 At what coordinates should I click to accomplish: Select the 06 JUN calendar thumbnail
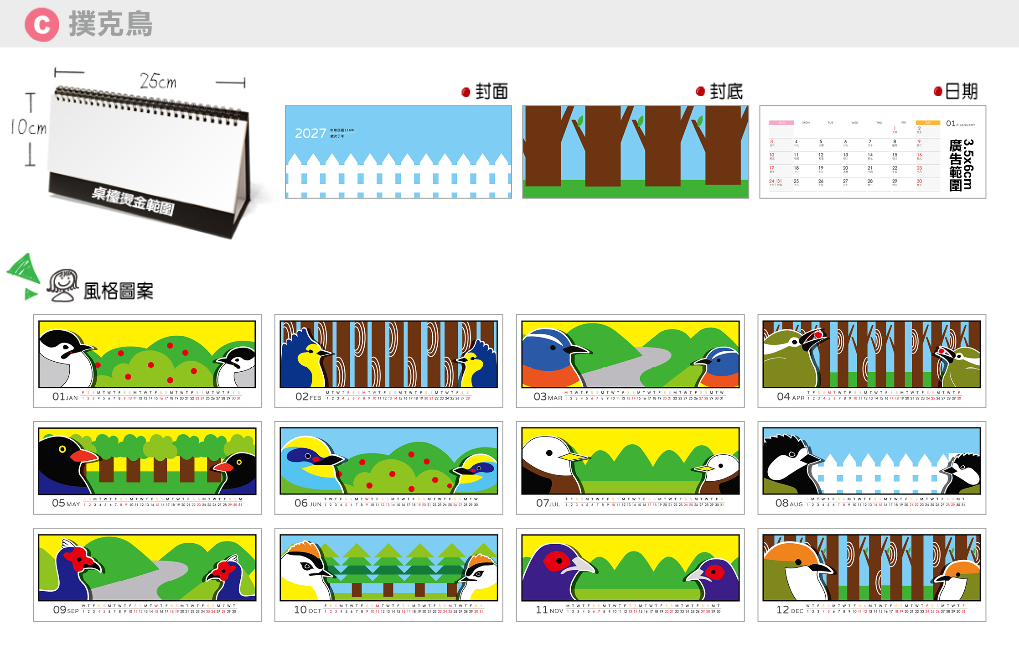tap(388, 468)
